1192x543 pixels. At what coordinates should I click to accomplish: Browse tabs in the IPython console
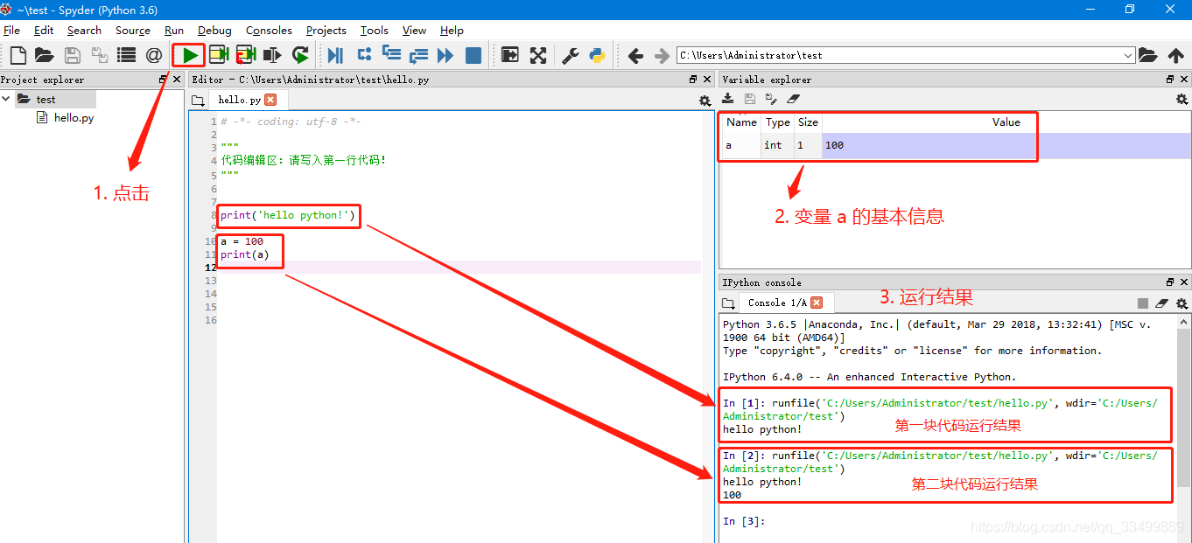pyautogui.click(x=728, y=303)
